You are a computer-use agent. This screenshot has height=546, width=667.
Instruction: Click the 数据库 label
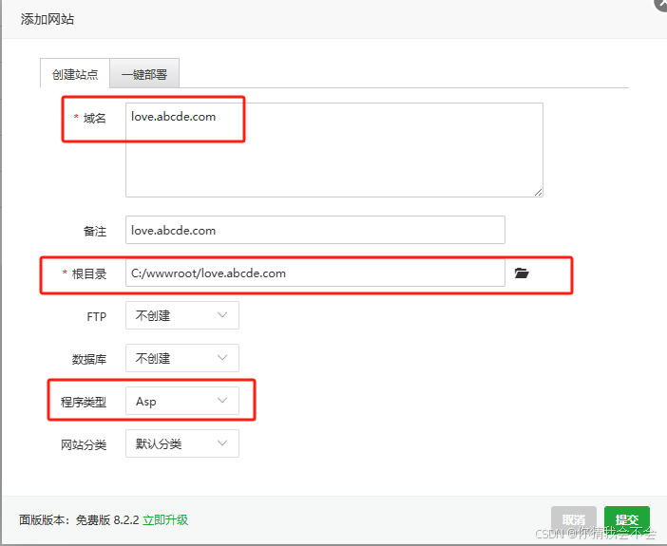tap(89, 359)
